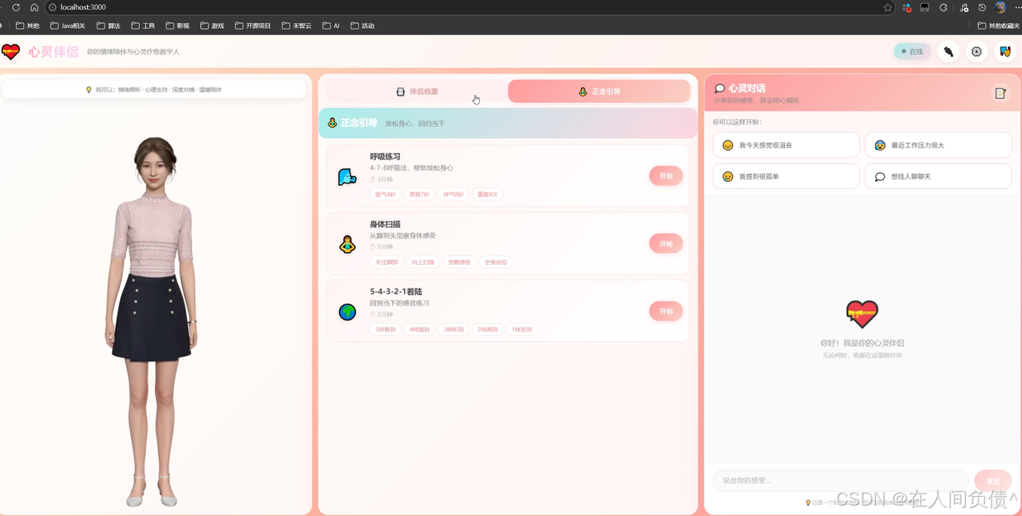The image size is (1022, 516).
Task: Click the 呼气8秒 step tag
Action: 453,195
